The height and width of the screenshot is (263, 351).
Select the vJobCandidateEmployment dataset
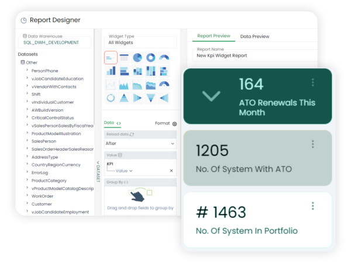(x=60, y=212)
